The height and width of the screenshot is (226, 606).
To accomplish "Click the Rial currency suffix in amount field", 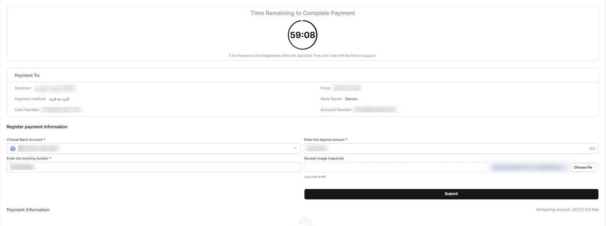I will tap(592, 148).
